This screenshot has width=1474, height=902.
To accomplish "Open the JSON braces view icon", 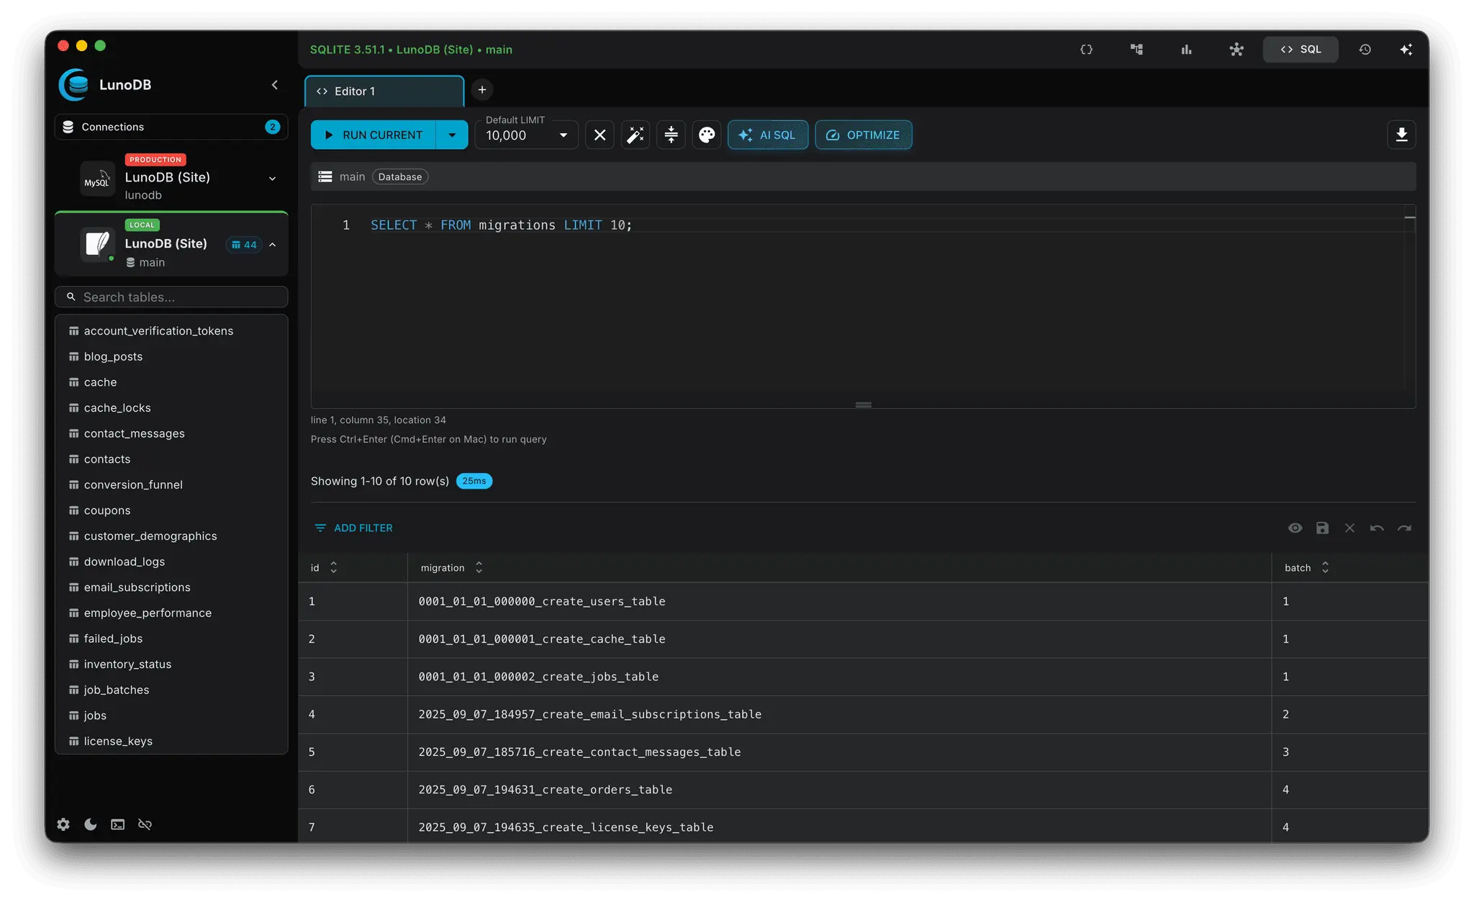I will 1086,50.
